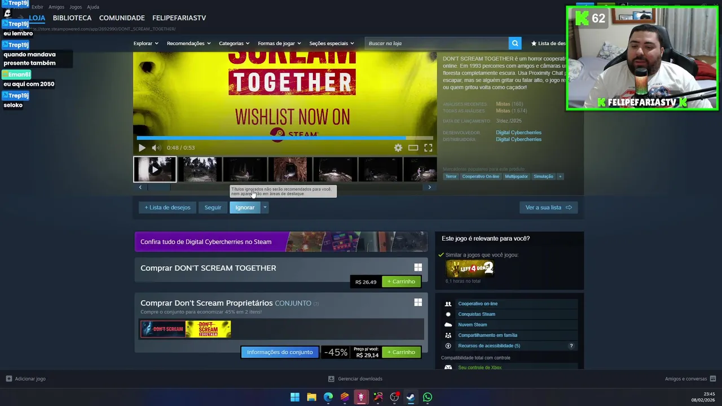Expand the Recomendações menu
The height and width of the screenshot is (406, 722).
(x=188, y=43)
